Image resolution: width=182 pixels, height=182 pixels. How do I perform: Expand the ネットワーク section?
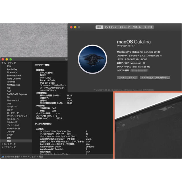coord(3,144)
